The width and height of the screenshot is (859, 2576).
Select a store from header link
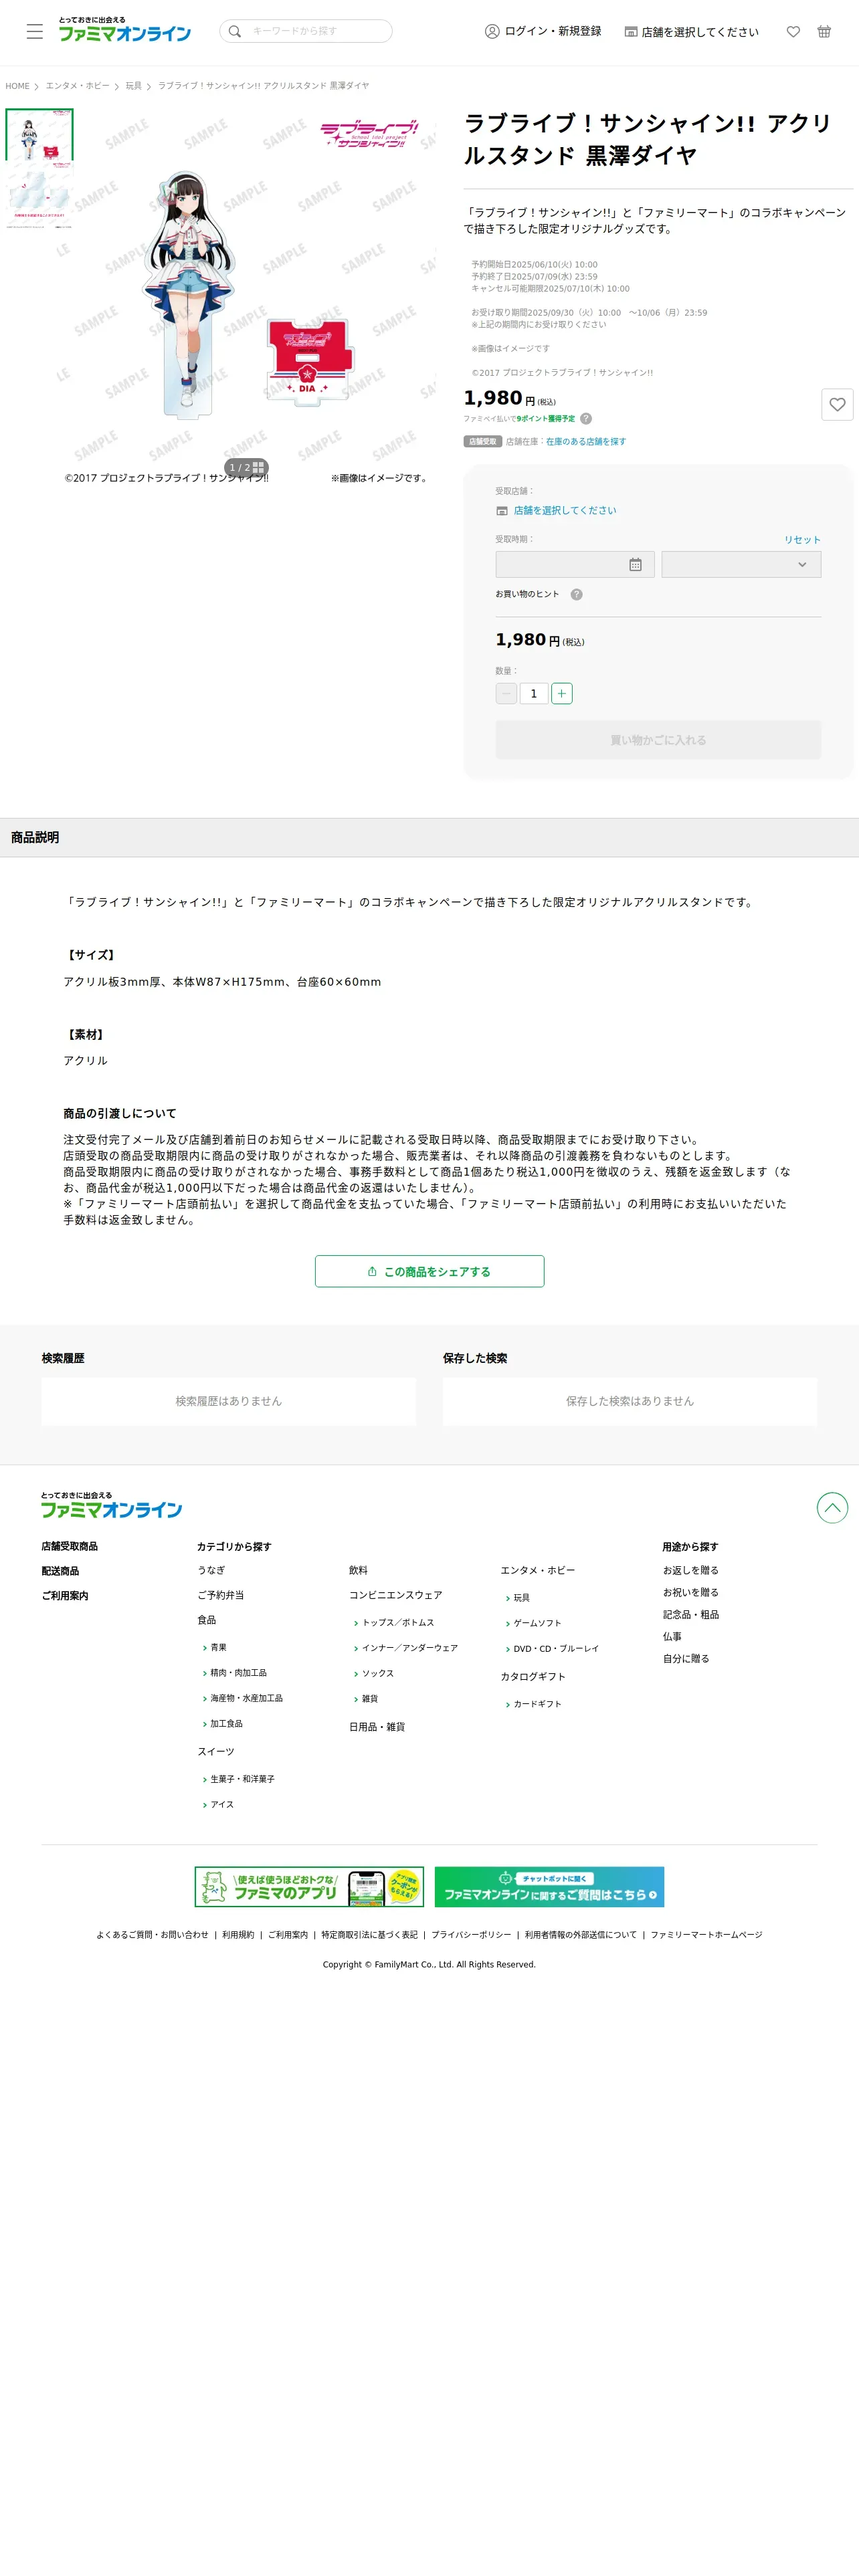coord(692,32)
